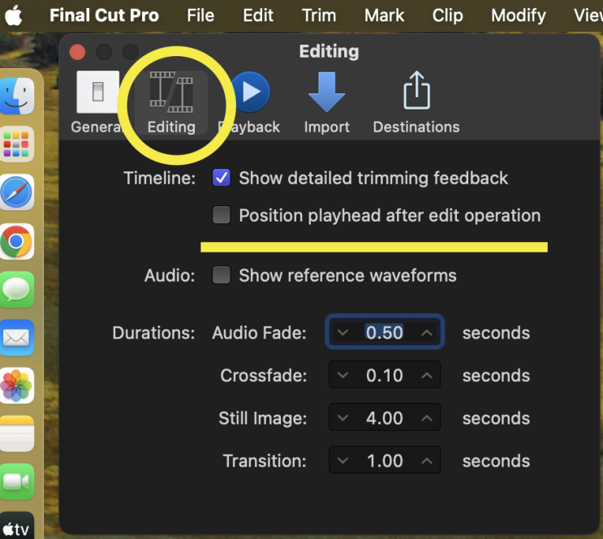The width and height of the screenshot is (603, 539).
Task: Open the Final Cut Pro application menu
Action: pos(104,15)
